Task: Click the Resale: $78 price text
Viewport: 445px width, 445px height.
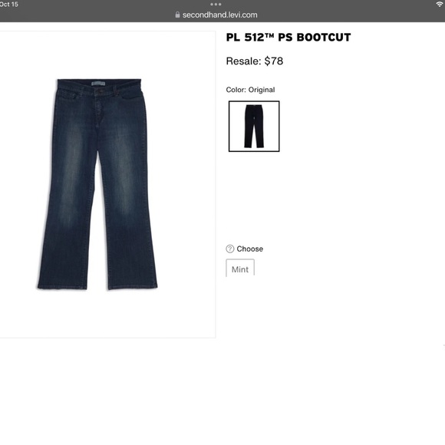Action: click(255, 61)
